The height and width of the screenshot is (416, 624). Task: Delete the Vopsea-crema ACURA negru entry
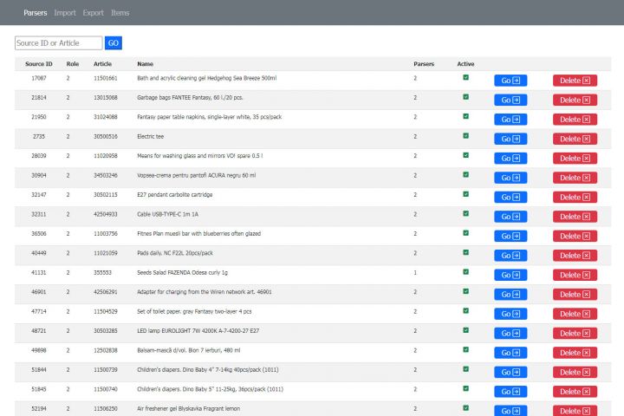tap(575, 178)
